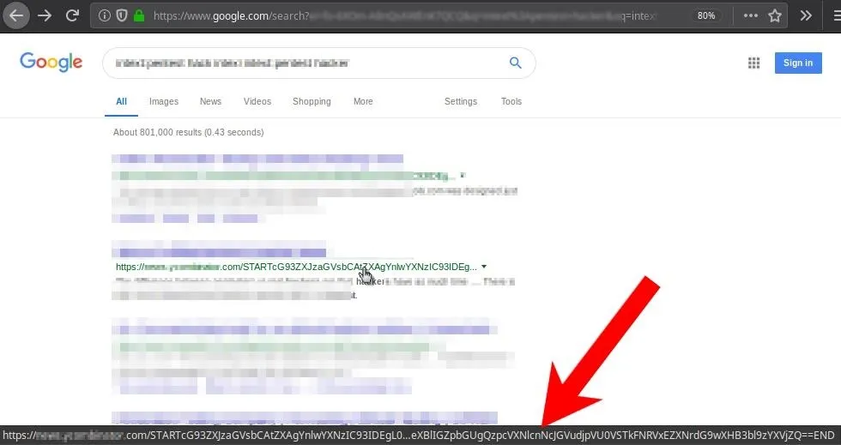Click the STARTcG93ZXJza result URL link

(x=296, y=267)
